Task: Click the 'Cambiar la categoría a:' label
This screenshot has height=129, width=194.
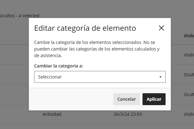Action: (x=59, y=66)
